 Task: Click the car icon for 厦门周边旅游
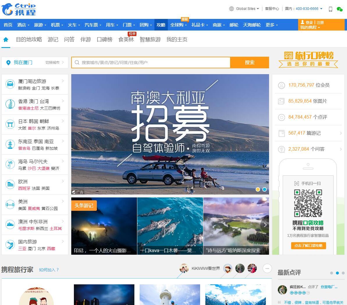point(10,84)
